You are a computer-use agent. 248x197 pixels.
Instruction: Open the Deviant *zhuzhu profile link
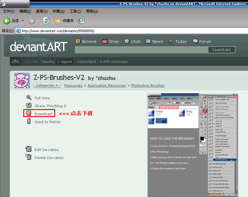40,62
